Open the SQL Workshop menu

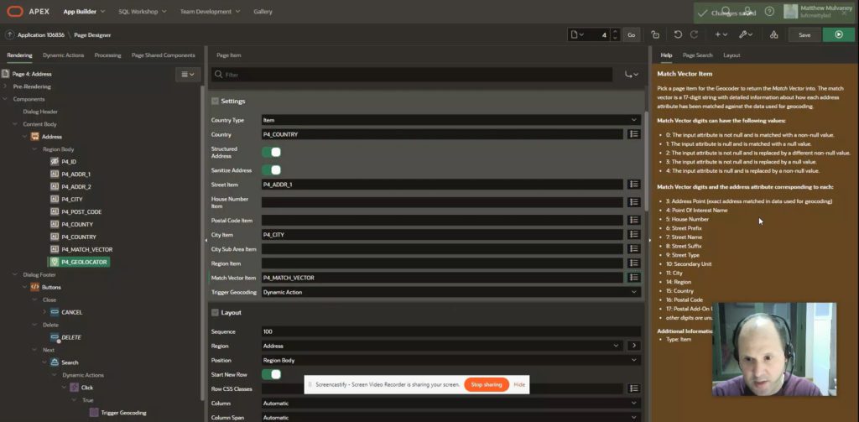[143, 12]
